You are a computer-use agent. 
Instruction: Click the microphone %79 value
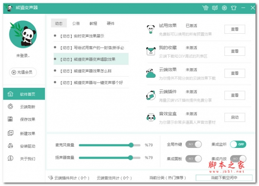pyautogui.click(x=148, y=145)
